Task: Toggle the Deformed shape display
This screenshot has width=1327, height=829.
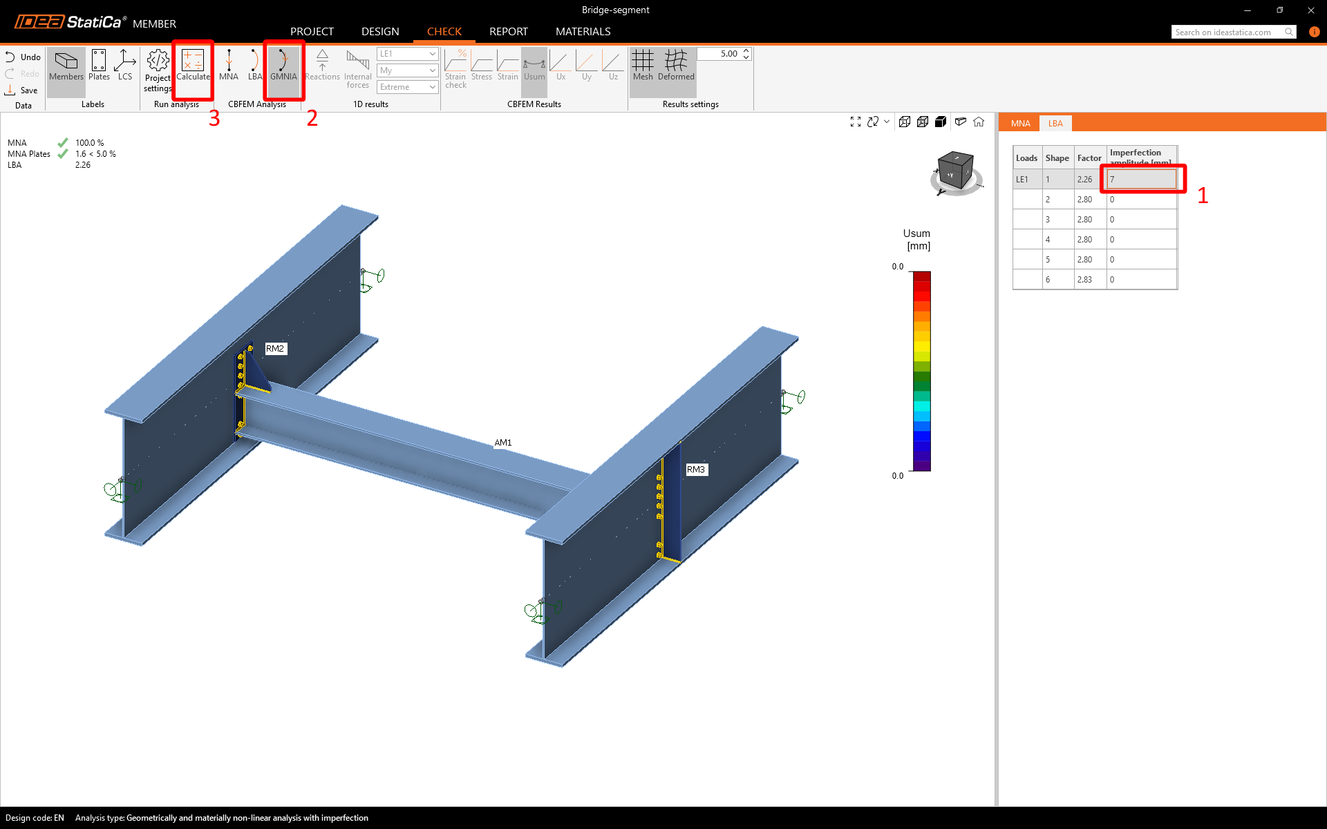Action: pyautogui.click(x=676, y=66)
